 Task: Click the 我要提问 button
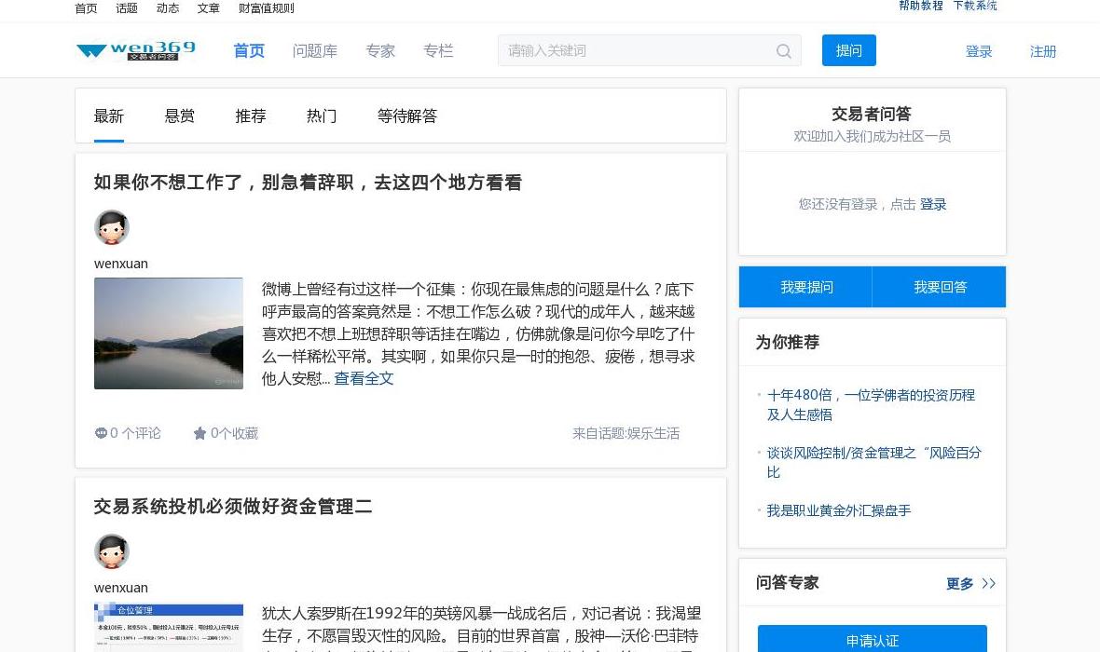[806, 287]
